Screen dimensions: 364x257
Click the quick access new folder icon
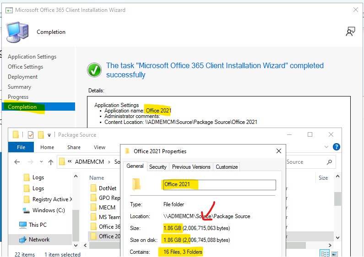tap(41, 134)
